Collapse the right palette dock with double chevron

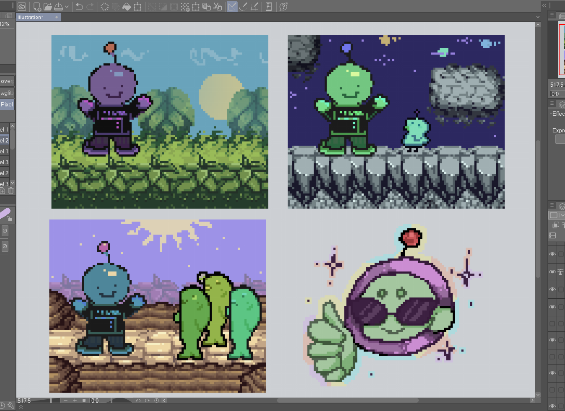point(544,5)
